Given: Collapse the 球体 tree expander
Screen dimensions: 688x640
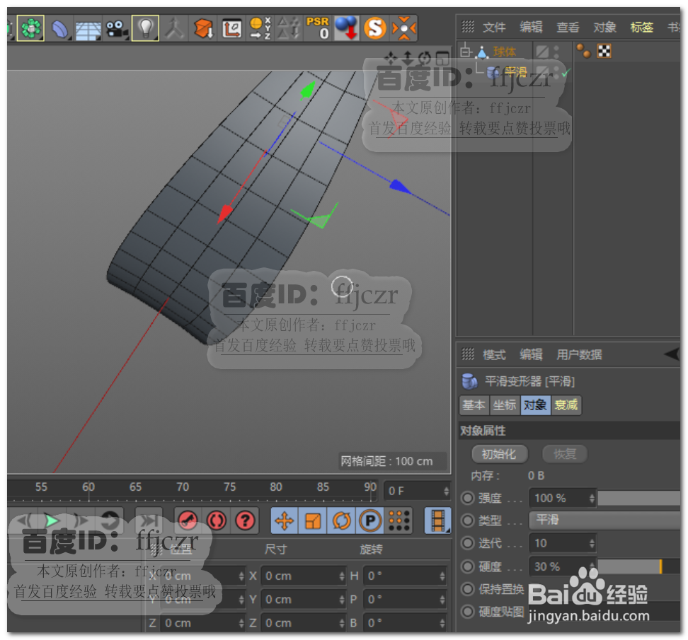Looking at the screenshot, I should tap(465, 52).
